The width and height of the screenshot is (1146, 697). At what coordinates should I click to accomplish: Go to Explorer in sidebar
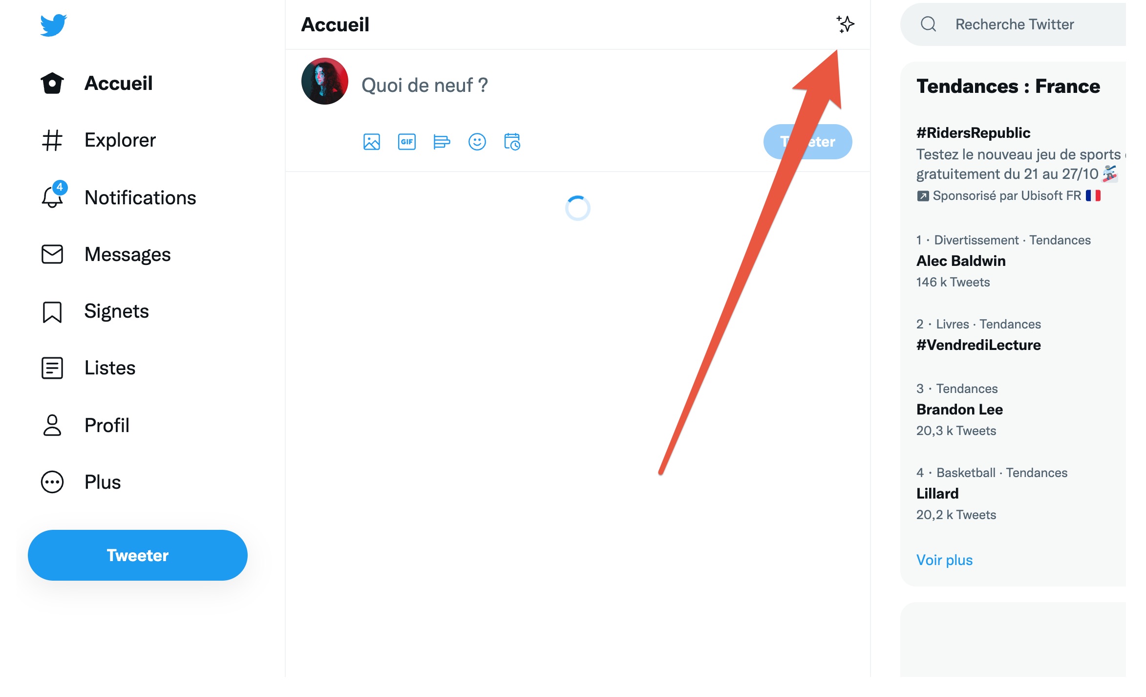pos(98,140)
